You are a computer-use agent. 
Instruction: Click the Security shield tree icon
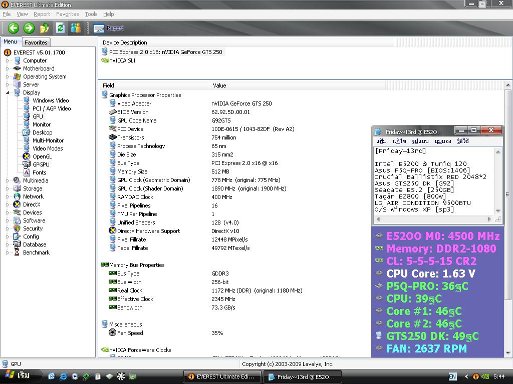pyautogui.click(x=17, y=228)
